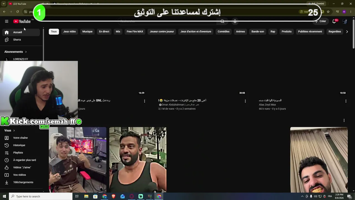Click the Vidéos "J'aime" thumbs-up icon
This screenshot has width=355, height=200.
pyautogui.click(x=7, y=167)
